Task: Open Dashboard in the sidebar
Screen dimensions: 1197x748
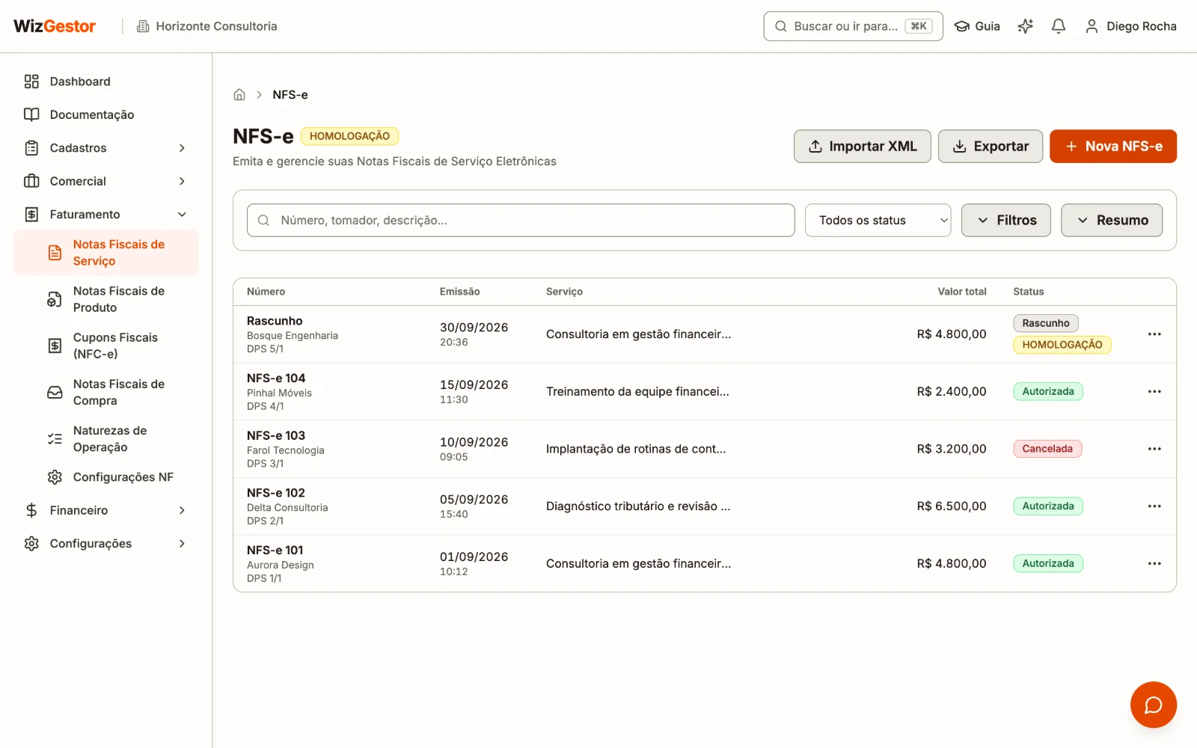Action: [x=105, y=82]
